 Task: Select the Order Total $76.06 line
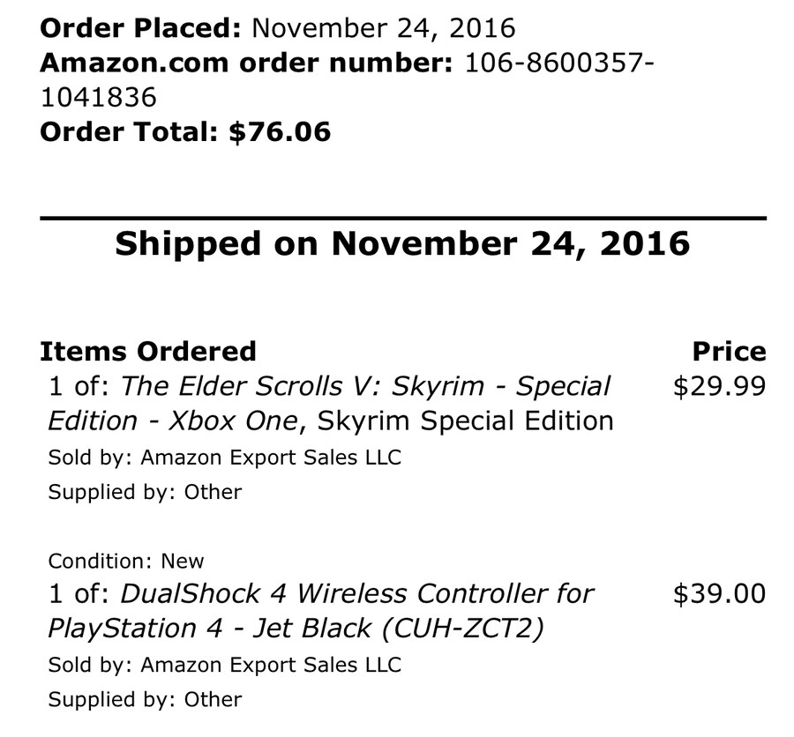coord(185,132)
